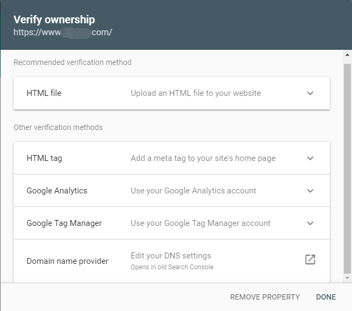This screenshot has width=352, height=311.
Task: Select the Domain name provider row label
Action: tap(67, 261)
